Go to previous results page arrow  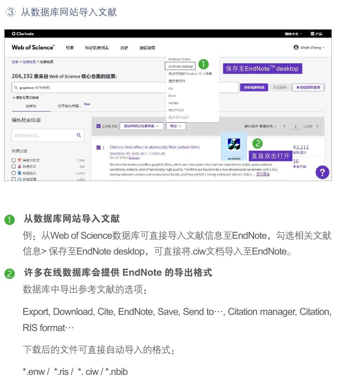[284, 126]
